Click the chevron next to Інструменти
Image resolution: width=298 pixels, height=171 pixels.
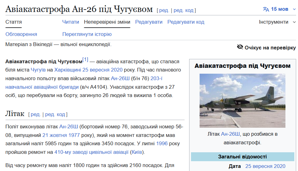[294, 22]
